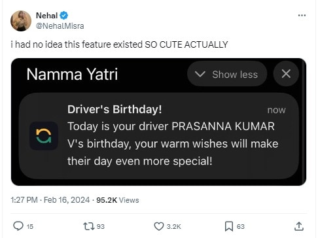
Task: Click the reply speech bubble icon
Action: (18, 226)
